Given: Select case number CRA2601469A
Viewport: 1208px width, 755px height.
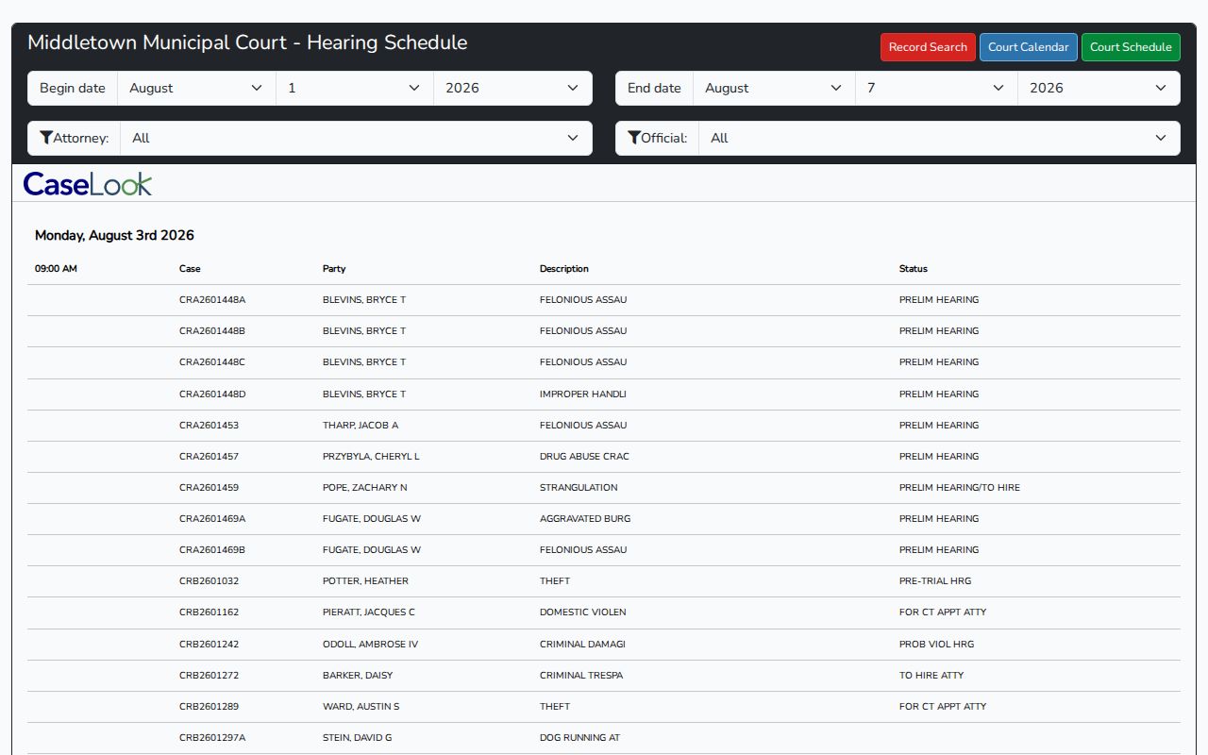Looking at the screenshot, I should click(x=212, y=519).
